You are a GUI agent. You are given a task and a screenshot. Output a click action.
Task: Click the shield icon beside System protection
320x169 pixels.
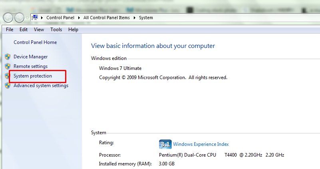(7, 76)
